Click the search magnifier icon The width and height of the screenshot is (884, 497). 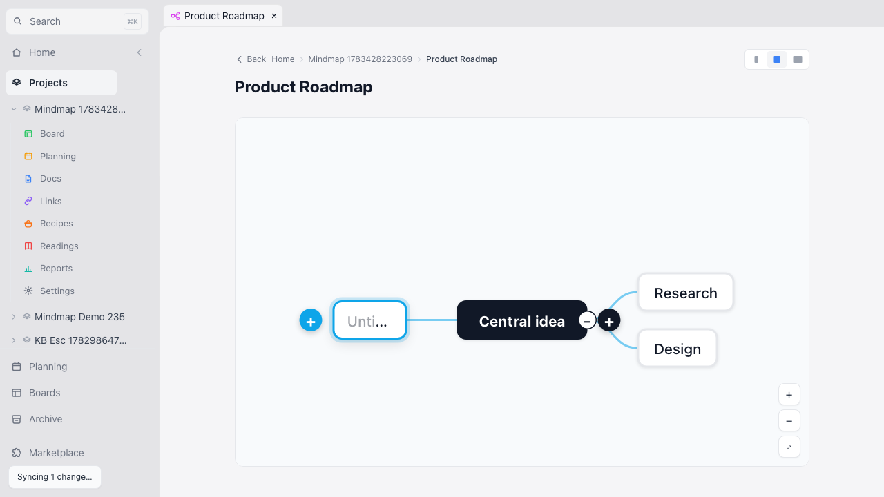click(18, 21)
